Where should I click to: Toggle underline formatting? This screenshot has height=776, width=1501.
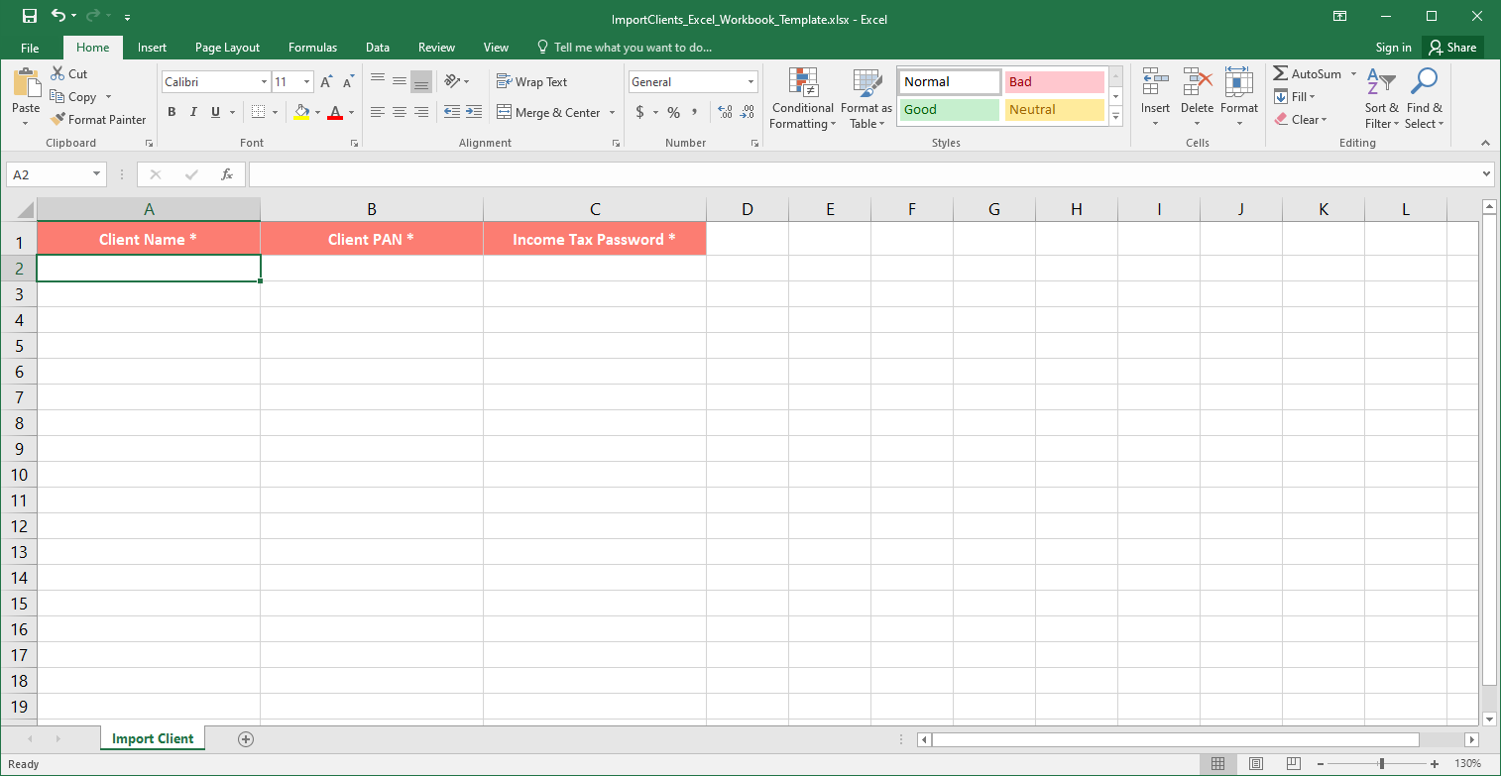[215, 112]
